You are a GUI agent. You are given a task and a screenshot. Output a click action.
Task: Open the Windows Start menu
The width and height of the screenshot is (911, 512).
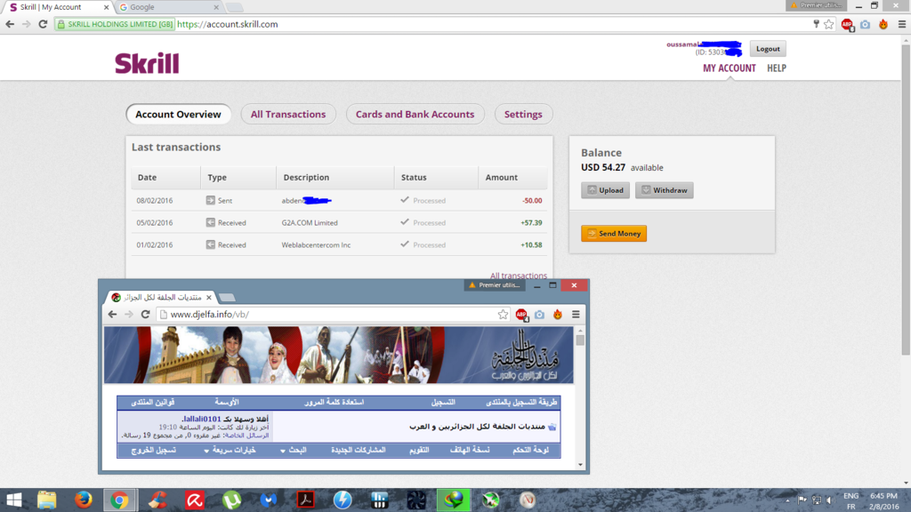(x=14, y=500)
